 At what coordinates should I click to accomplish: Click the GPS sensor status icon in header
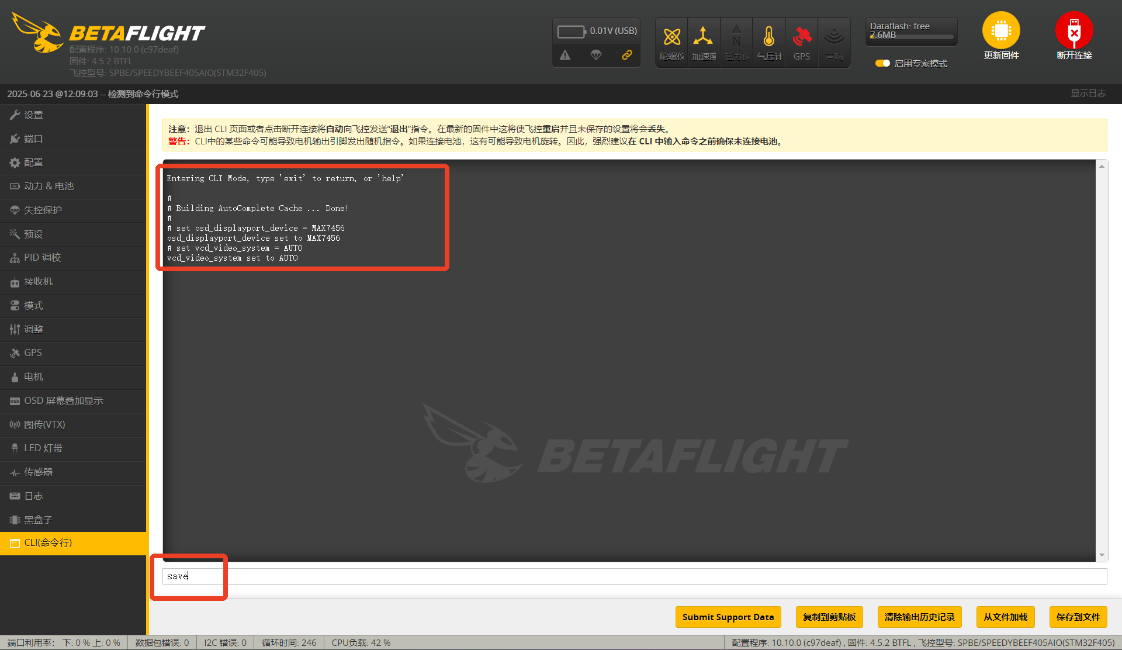(802, 37)
